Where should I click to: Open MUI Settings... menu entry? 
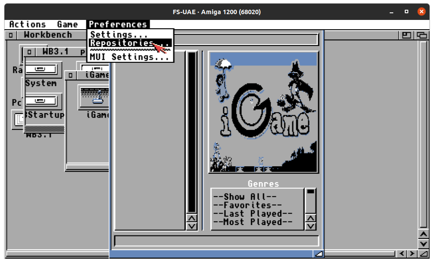pyautogui.click(x=130, y=57)
